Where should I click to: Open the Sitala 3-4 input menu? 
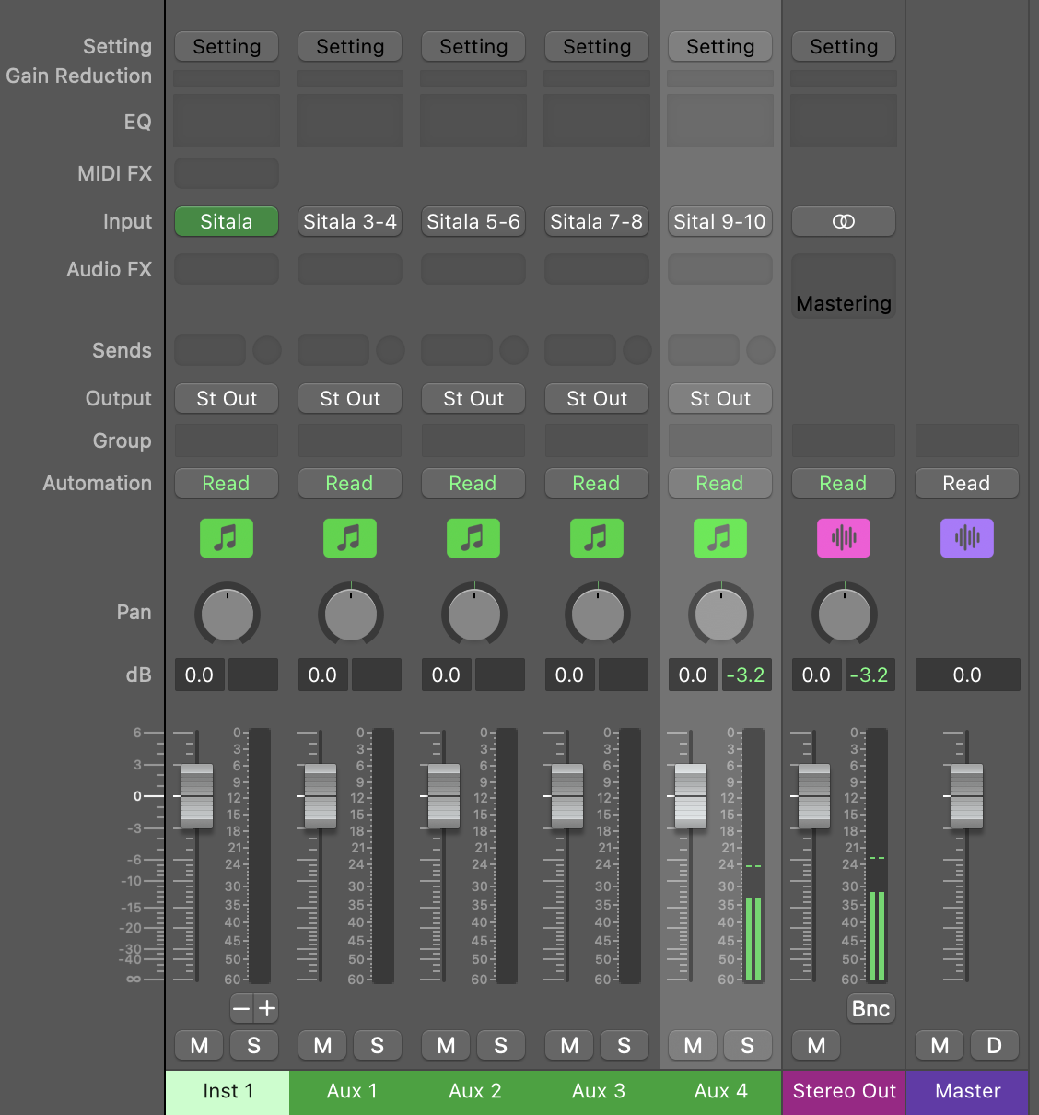(x=350, y=221)
